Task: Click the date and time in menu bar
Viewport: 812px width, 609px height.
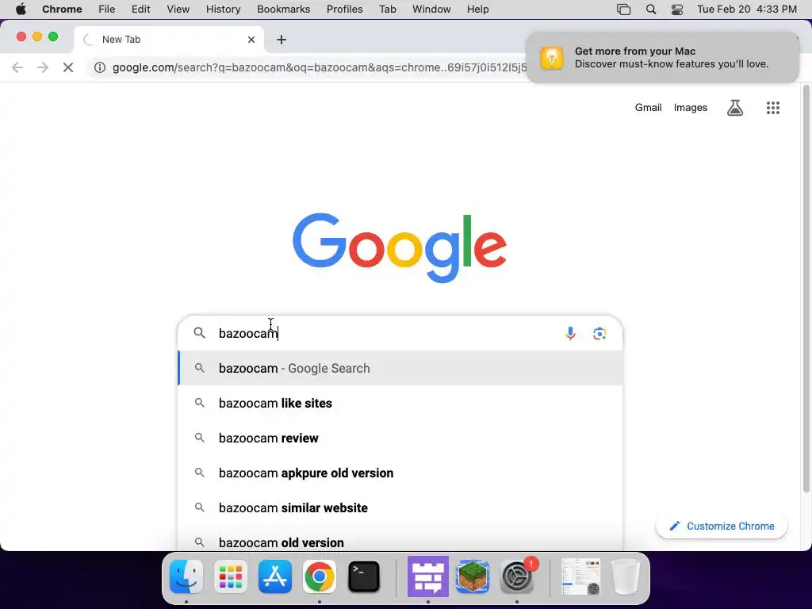Action: [x=746, y=10]
